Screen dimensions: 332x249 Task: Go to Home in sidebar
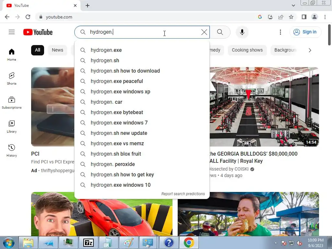pos(12,55)
